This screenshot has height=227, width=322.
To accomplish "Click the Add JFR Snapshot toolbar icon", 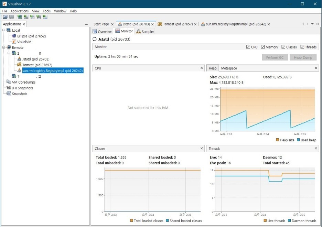I will coord(39,17).
